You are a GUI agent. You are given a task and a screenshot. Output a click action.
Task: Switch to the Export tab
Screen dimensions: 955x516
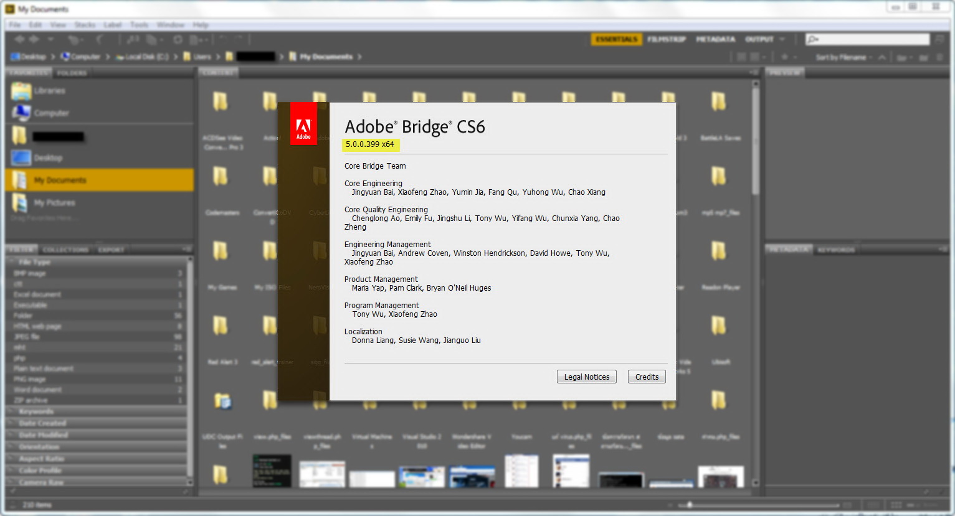point(111,250)
